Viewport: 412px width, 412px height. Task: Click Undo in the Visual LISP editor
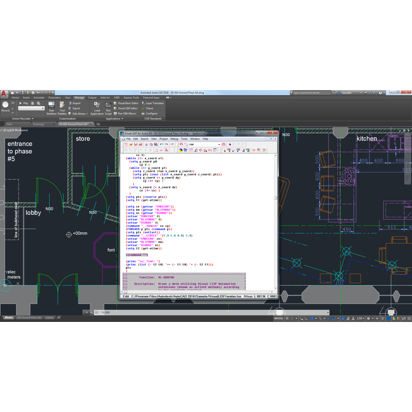(x=162, y=144)
